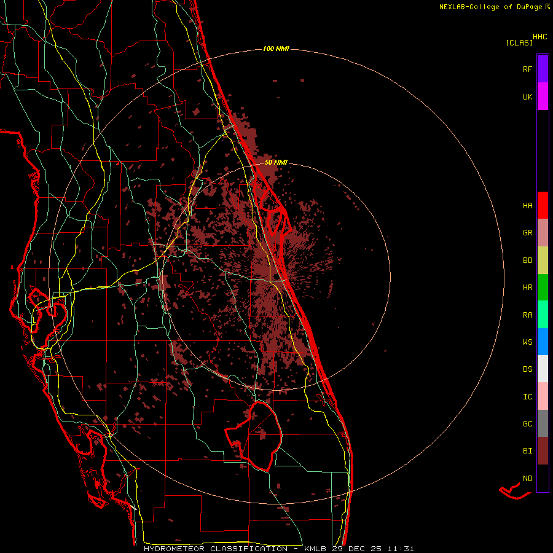The height and width of the screenshot is (553, 553).
Task: Select the dark red BI legend swatch
Action: (x=543, y=450)
